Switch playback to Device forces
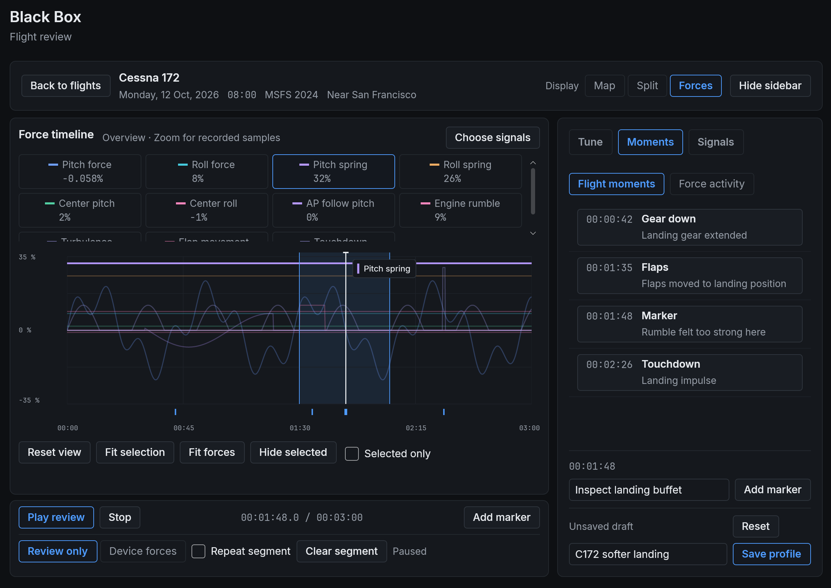 (x=143, y=551)
